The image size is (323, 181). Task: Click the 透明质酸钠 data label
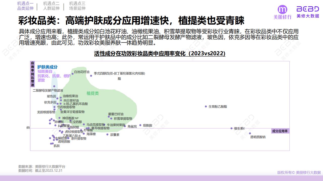(258, 137)
